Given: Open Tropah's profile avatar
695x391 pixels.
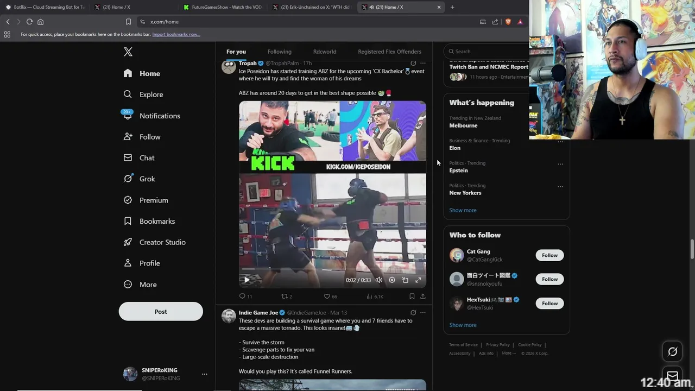Looking at the screenshot, I should coord(229,66).
